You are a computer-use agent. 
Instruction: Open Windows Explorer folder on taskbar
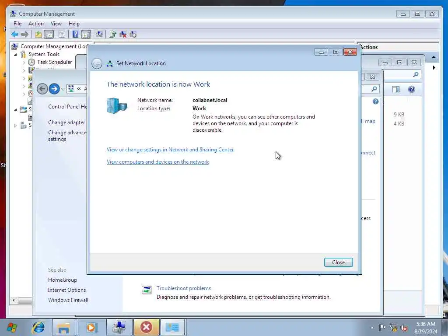point(64,327)
